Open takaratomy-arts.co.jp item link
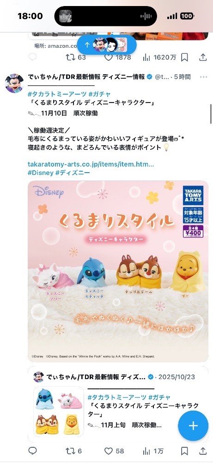 pos(91,164)
